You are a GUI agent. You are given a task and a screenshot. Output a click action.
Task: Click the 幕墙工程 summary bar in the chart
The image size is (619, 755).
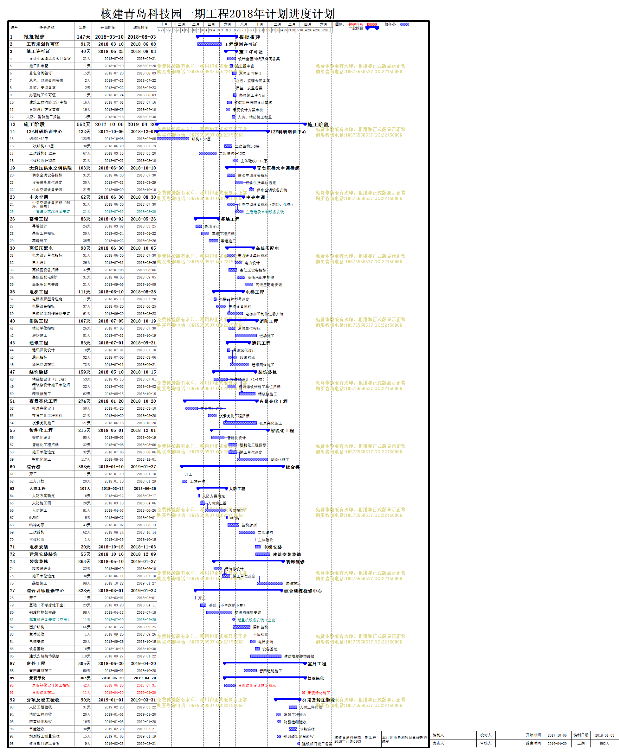pyautogui.click(x=207, y=219)
